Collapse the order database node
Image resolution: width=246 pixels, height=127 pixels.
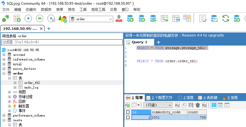coord(4,74)
